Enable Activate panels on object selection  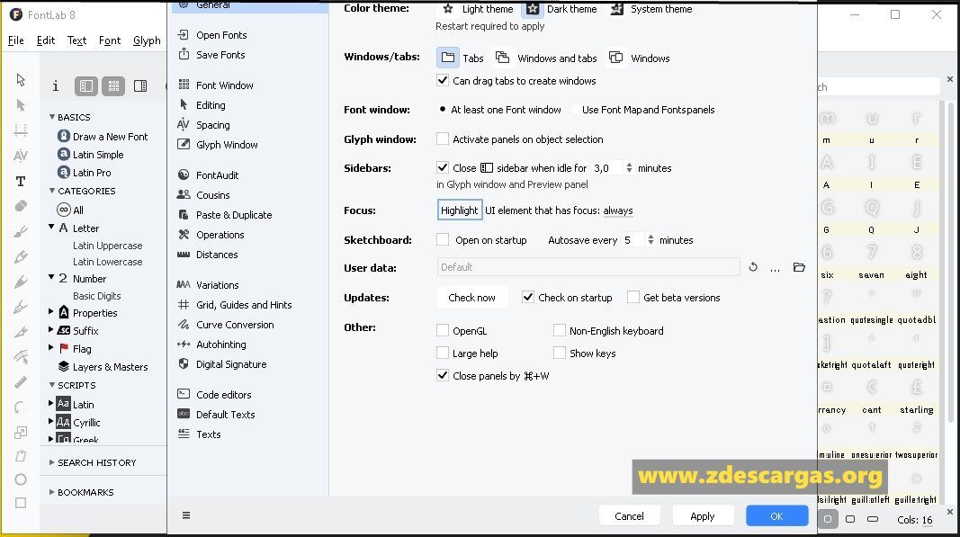point(443,139)
